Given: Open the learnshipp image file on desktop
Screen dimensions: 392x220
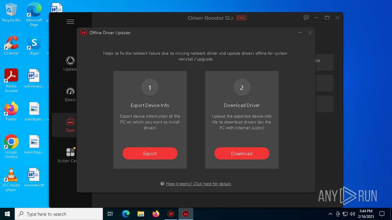Looking at the screenshot, I should 34,145.
